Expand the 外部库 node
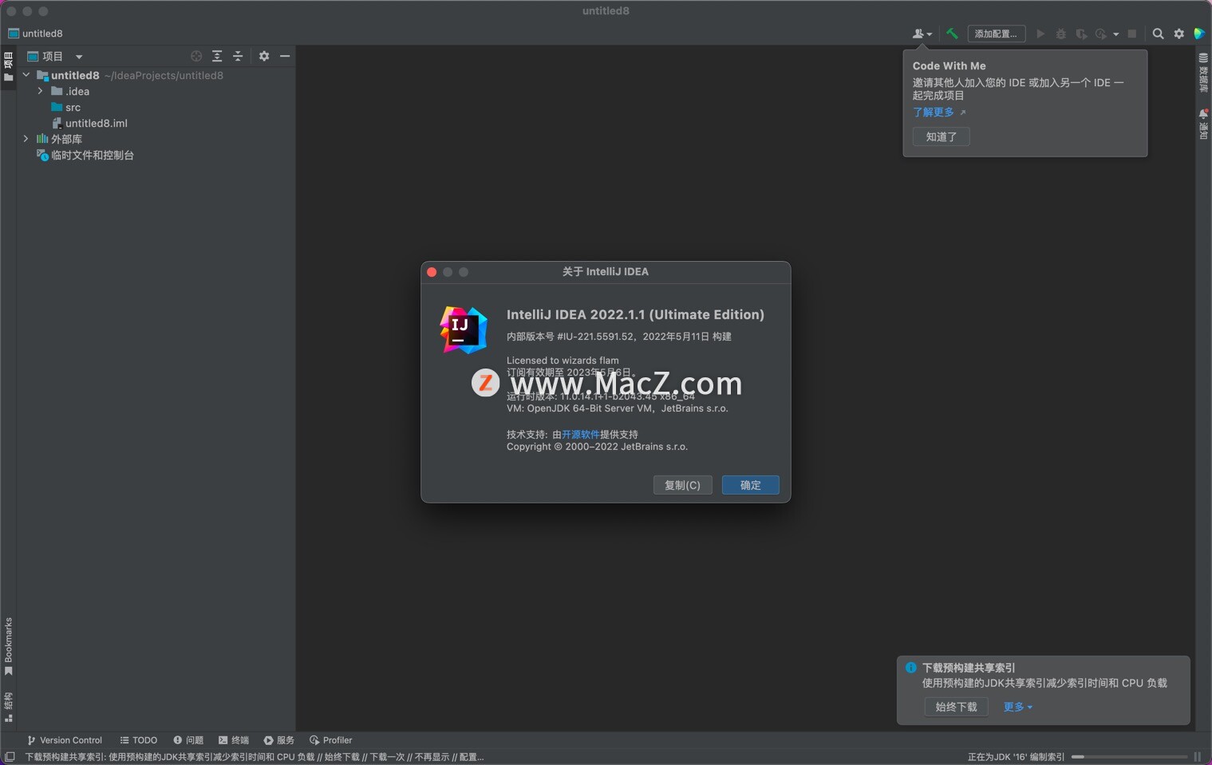 tap(26, 139)
